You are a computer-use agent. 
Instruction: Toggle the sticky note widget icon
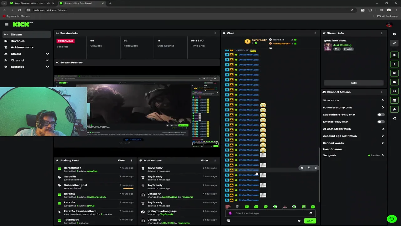pos(394,73)
